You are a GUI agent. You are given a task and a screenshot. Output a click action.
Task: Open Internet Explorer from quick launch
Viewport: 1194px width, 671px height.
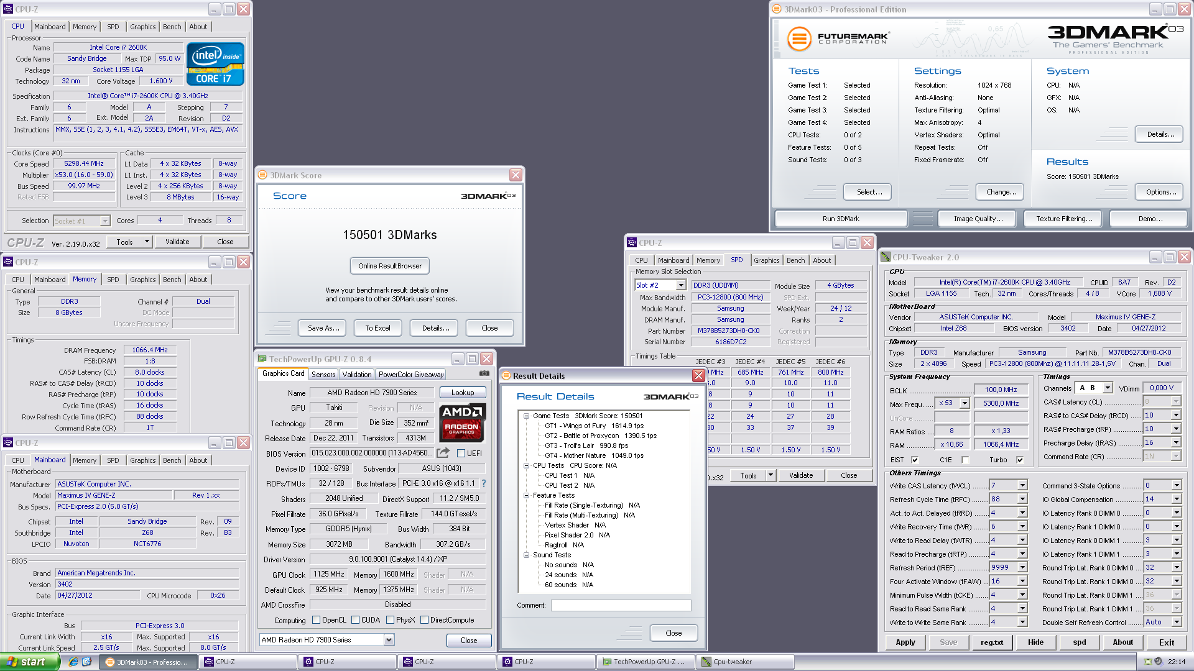(x=73, y=662)
